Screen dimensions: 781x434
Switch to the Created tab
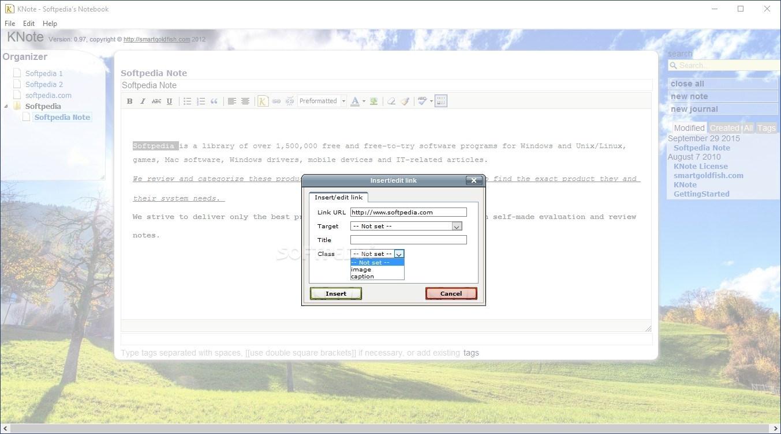(724, 128)
